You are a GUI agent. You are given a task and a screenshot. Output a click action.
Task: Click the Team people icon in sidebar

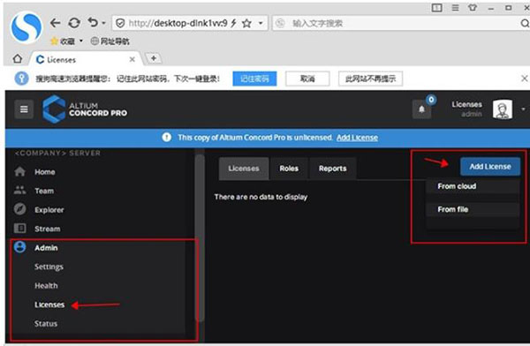(x=20, y=191)
